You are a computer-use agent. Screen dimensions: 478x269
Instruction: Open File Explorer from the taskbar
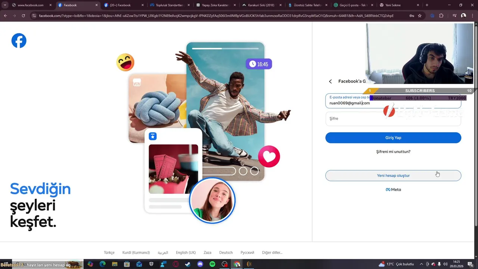tap(115, 264)
